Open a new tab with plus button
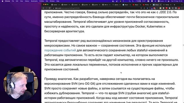184x103 pixels. click(x=175, y=5)
